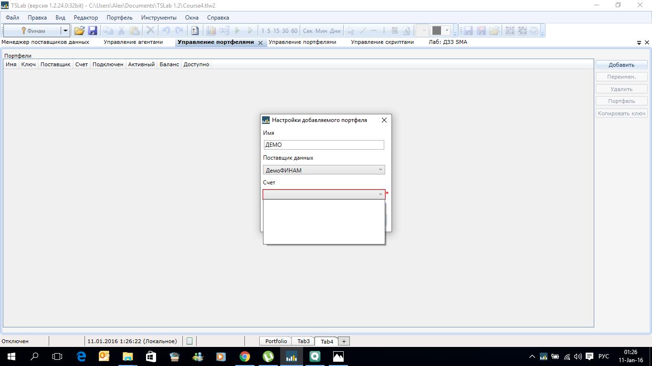Add a new workspace tab with plus button

[344, 341]
